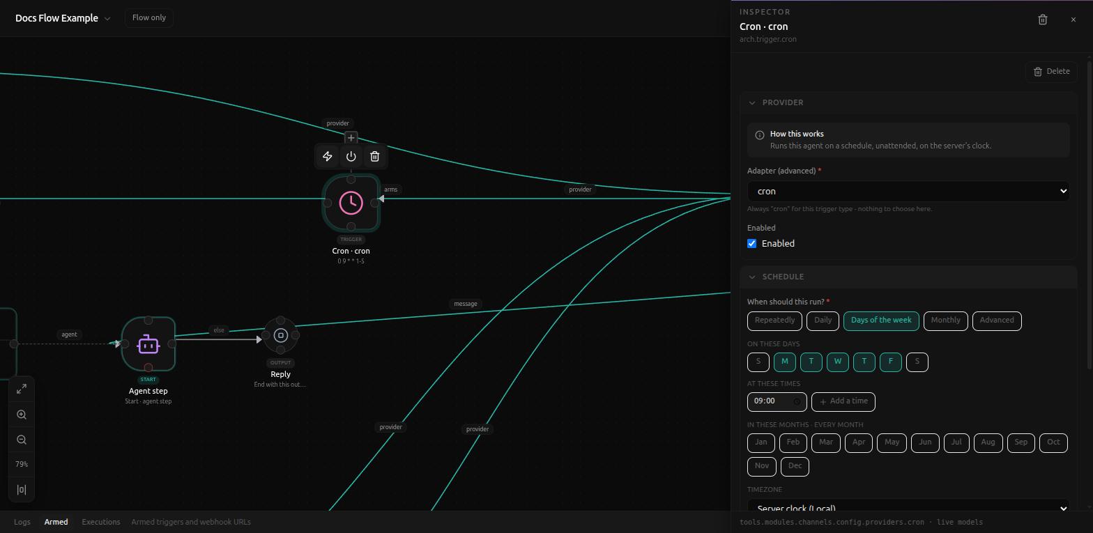Toggle the Jan month button
This screenshot has height=533, width=1093.
[x=761, y=442]
